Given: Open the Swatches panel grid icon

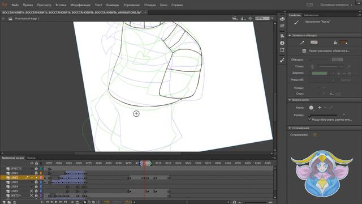Looking at the screenshot, I should click(282, 25).
